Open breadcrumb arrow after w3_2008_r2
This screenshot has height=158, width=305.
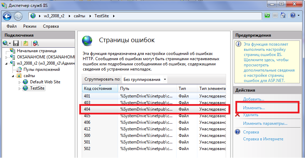point(70,16)
